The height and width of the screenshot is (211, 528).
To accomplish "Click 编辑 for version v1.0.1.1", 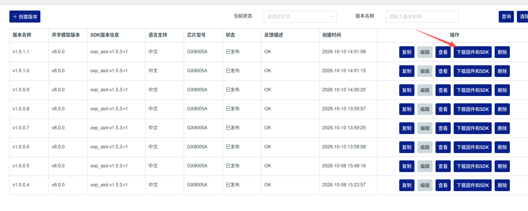I will click(425, 52).
